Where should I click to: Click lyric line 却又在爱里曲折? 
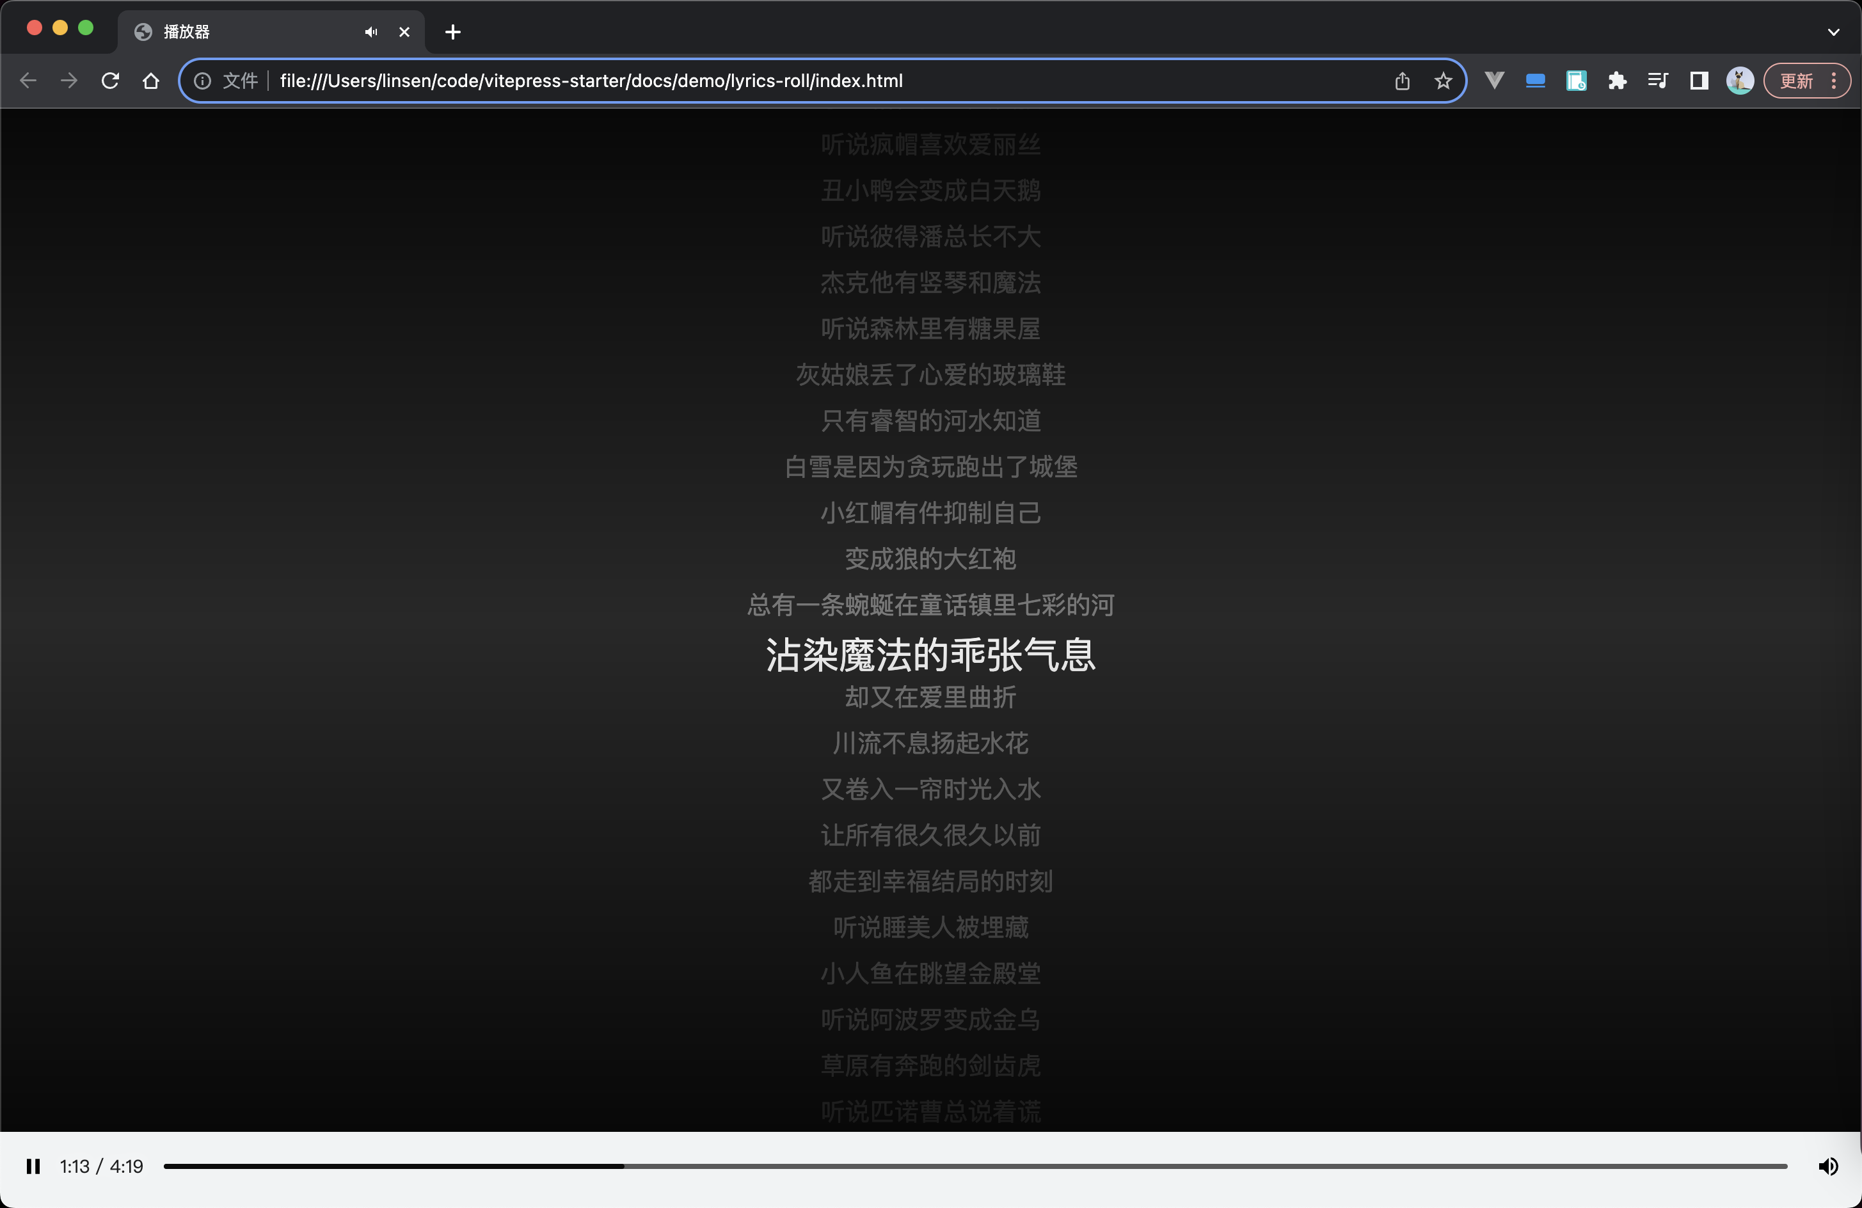(930, 697)
